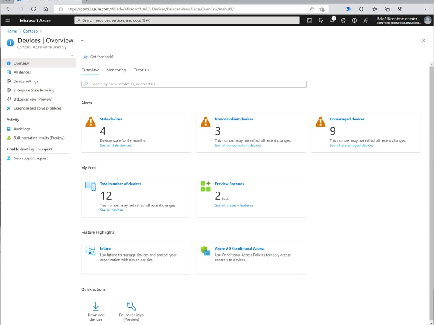Click the Got feedback? button
434x325 pixels.
pyautogui.click(x=99, y=57)
